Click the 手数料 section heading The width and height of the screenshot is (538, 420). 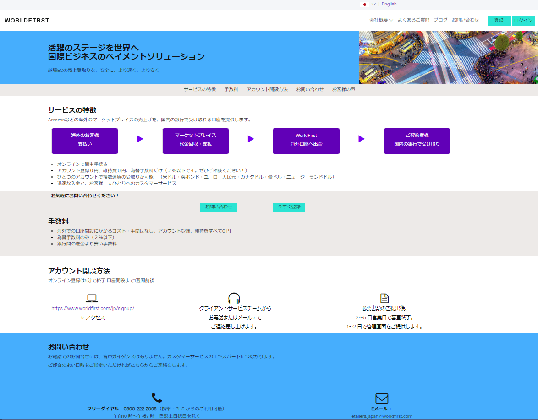click(x=58, y=222)
